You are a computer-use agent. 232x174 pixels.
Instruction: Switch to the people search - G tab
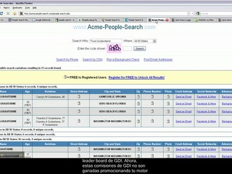(x=65, y=20)
